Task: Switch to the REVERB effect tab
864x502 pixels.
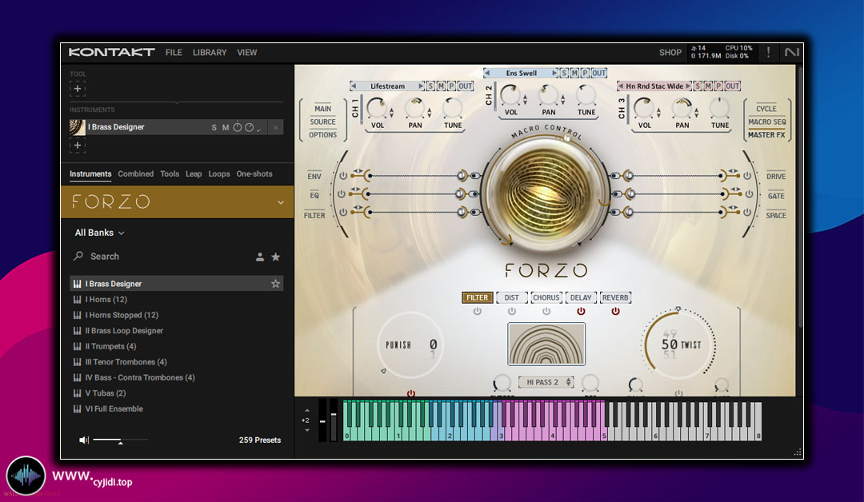Action: [x=615, y=298]
